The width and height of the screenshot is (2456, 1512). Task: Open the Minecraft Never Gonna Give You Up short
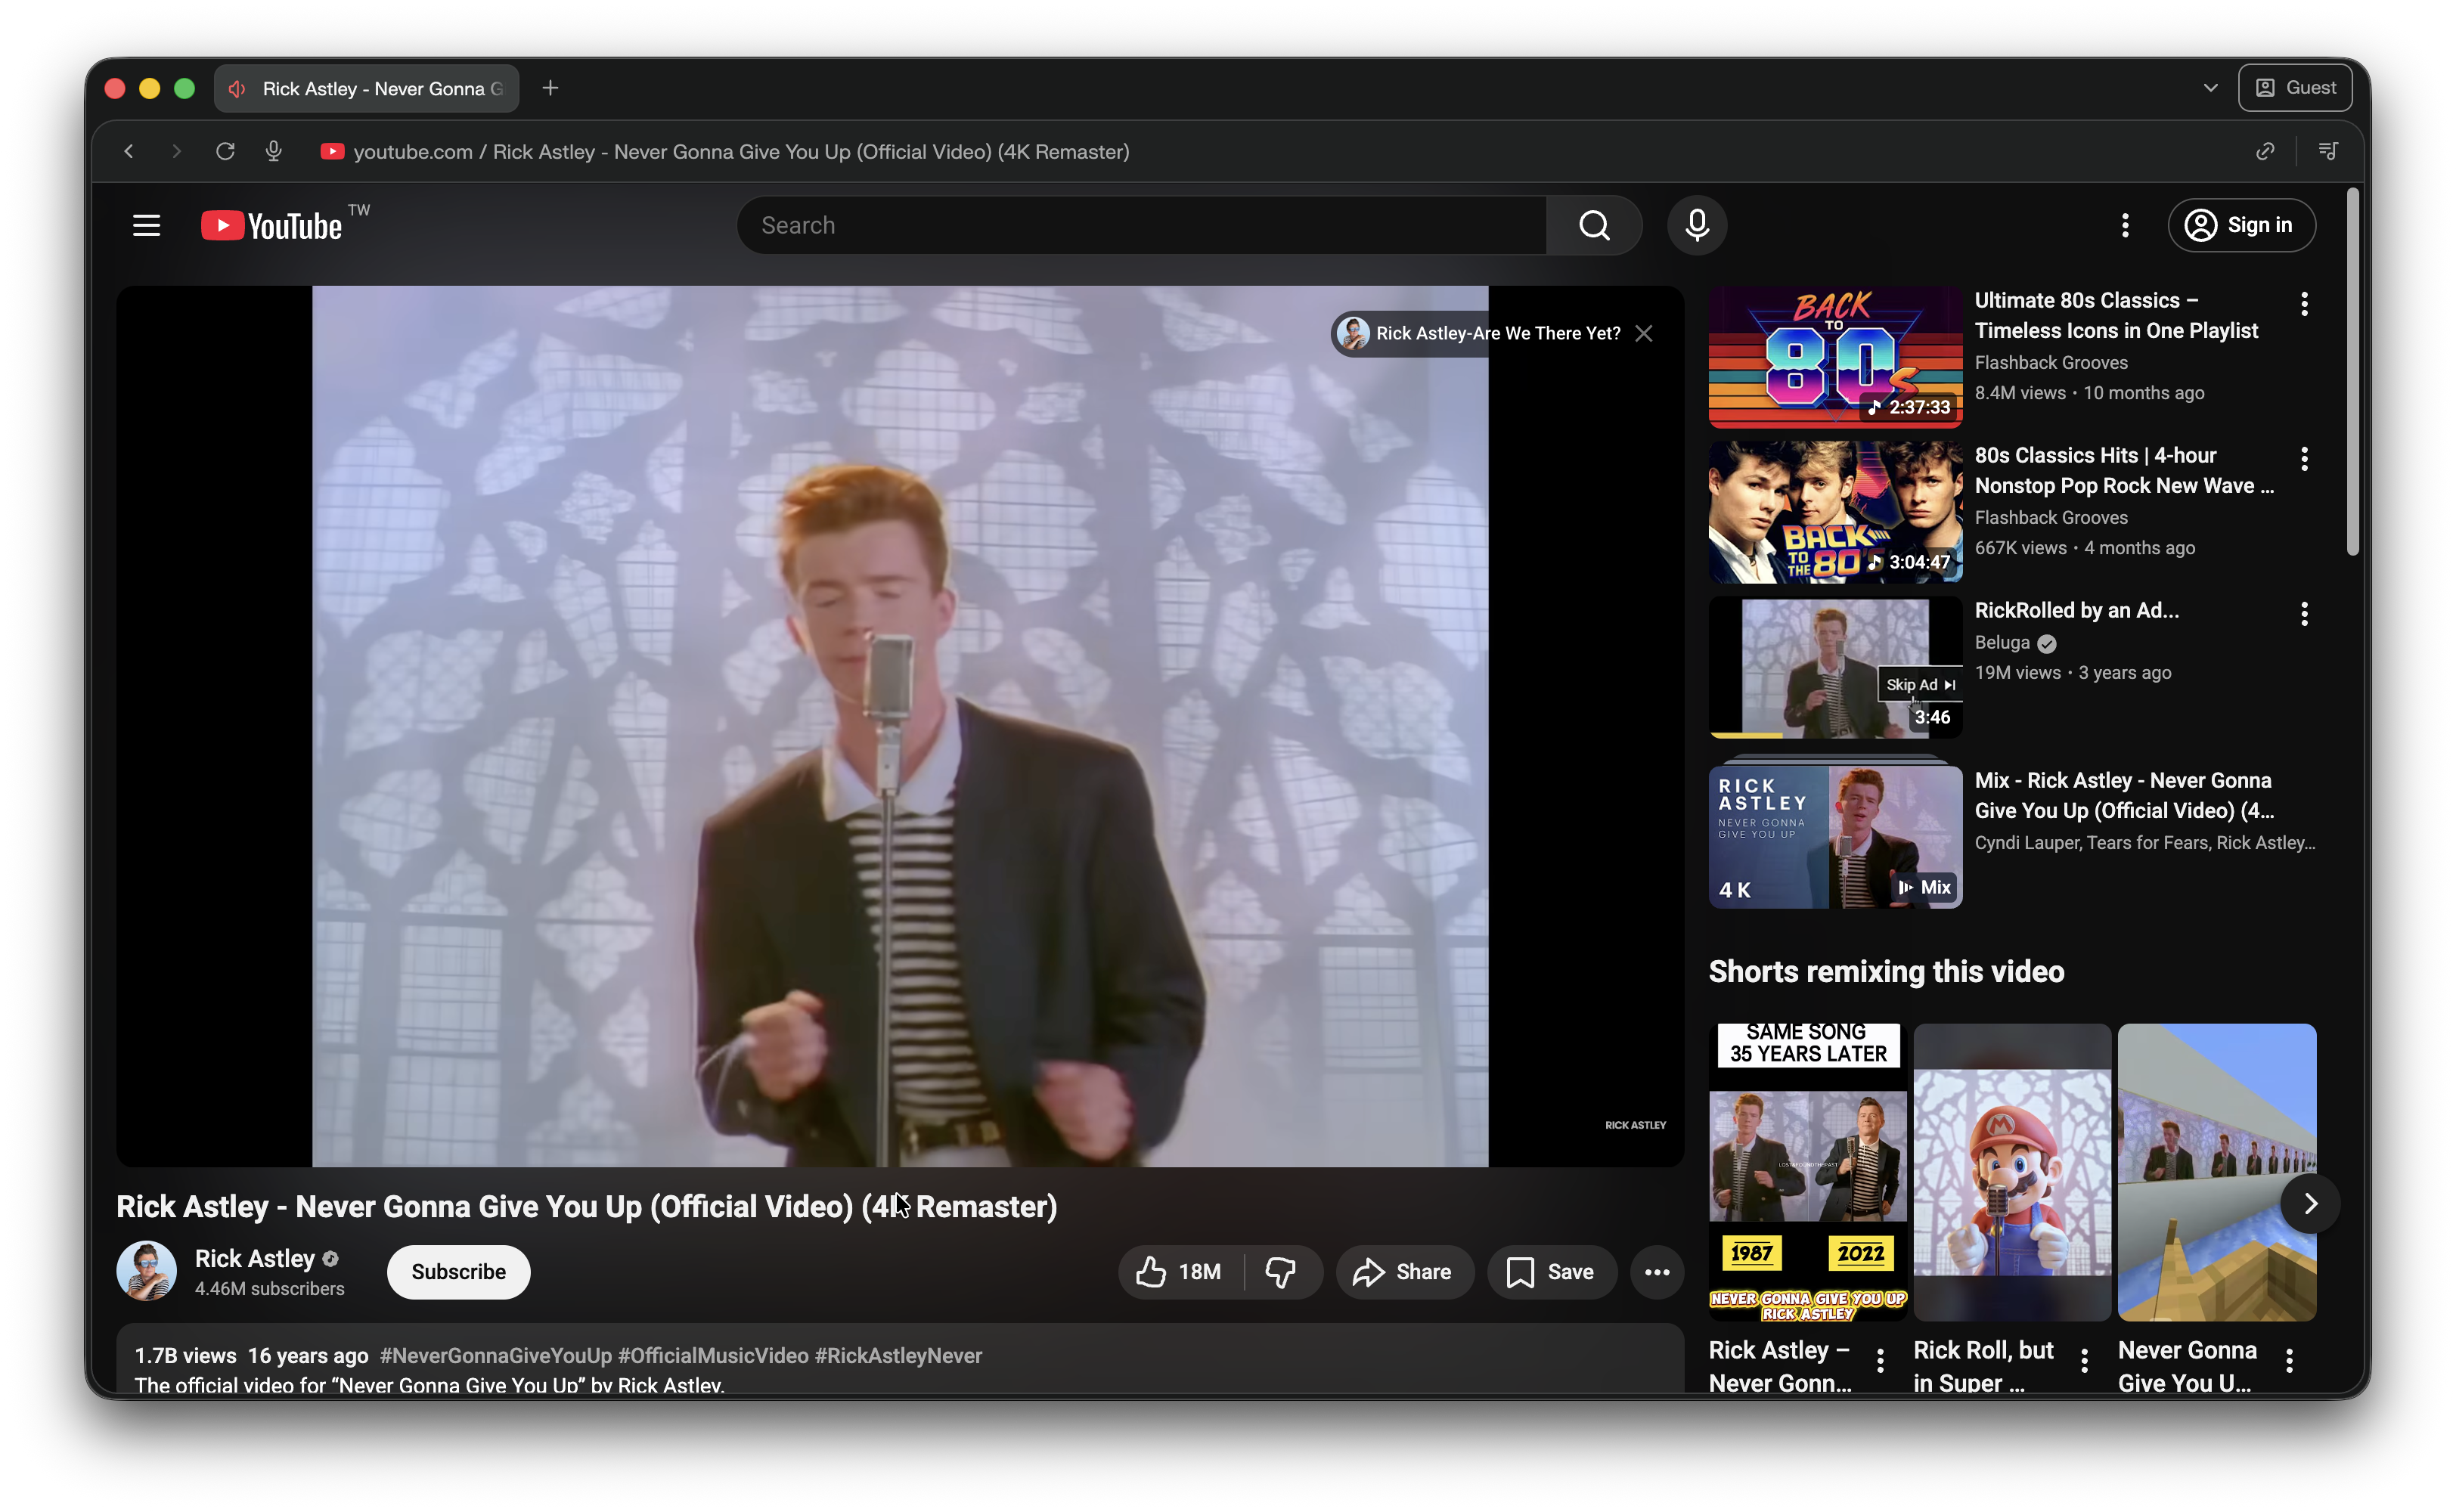click(x=2216, y=1171)
